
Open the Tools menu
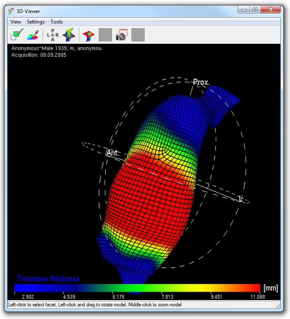56,22
